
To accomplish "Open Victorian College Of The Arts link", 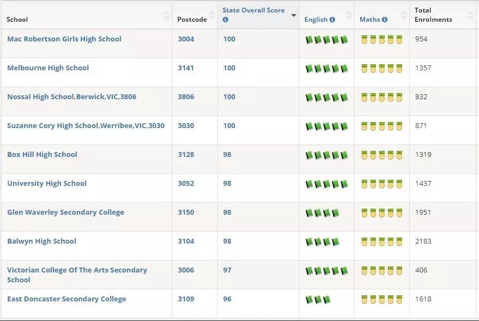I will 77,275.
